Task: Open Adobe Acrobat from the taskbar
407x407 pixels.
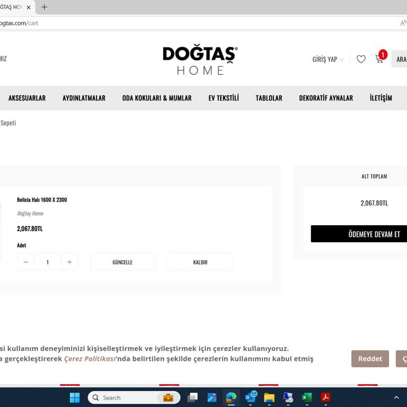Action: (326, 397)
